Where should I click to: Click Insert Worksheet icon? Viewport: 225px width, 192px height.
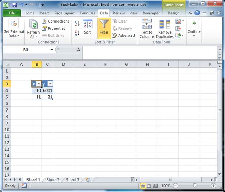pos(88,179)
